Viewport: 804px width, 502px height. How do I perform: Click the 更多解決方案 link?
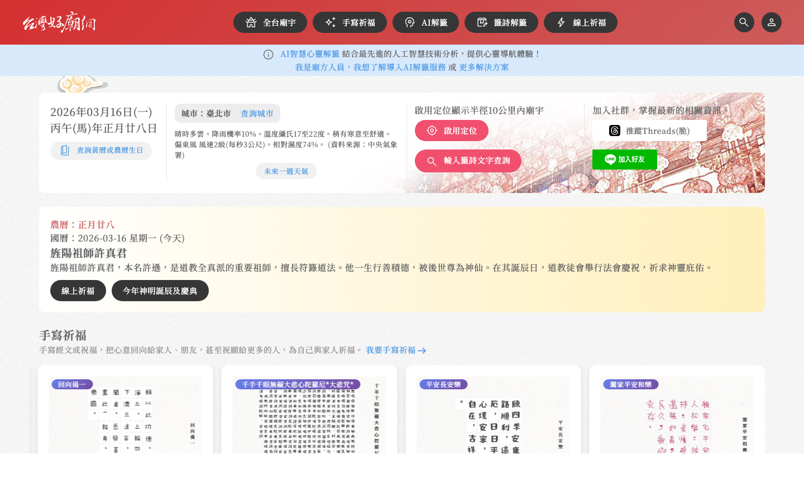coord(485,67)
